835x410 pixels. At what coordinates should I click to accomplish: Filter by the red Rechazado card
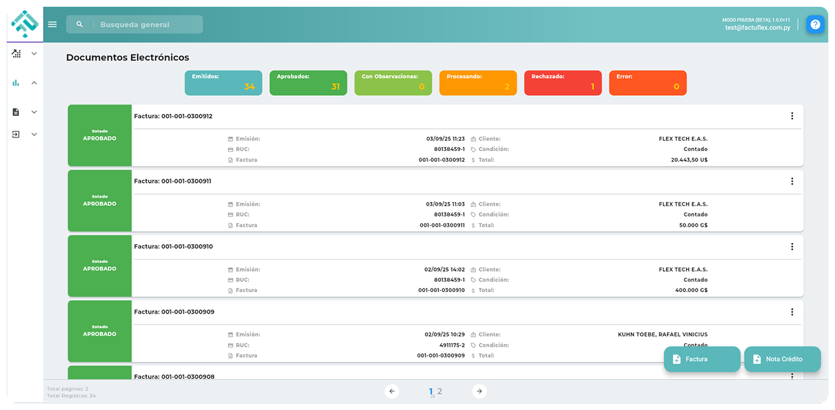(x=563, y=83)
